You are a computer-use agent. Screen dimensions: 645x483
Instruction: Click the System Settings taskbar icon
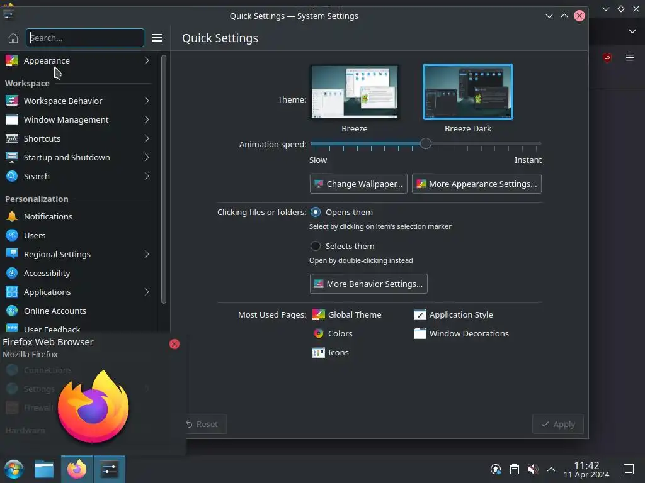tap(110, 469)
